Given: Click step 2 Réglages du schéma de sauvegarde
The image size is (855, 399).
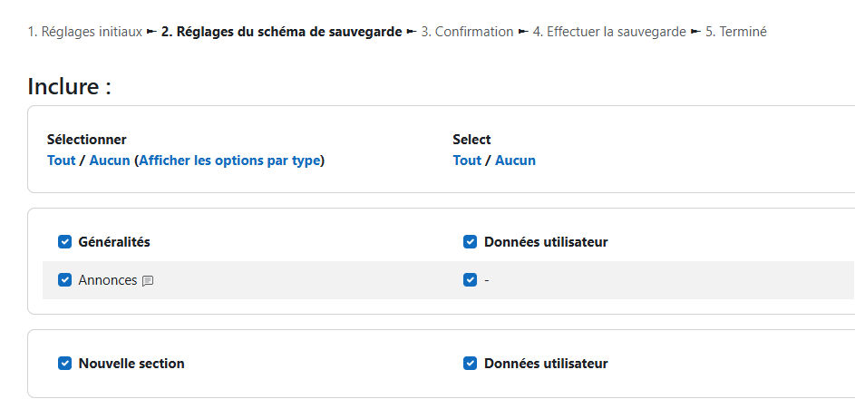Looking at the screenshot, I should pyautogui.click(x=281, y=32).
